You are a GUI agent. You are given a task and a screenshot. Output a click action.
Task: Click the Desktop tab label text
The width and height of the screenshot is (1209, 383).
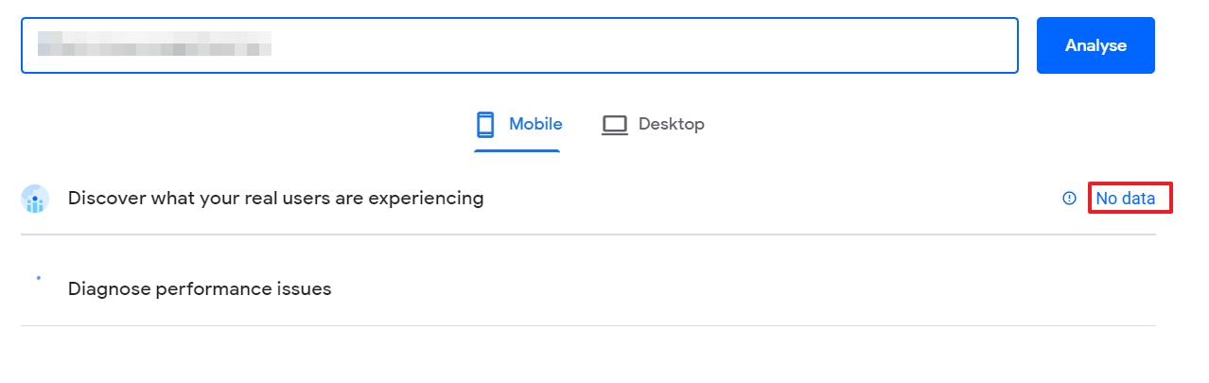click(x=672, y=124)
